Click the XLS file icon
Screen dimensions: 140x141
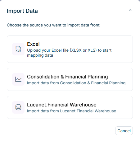click(x=18, y=49)
